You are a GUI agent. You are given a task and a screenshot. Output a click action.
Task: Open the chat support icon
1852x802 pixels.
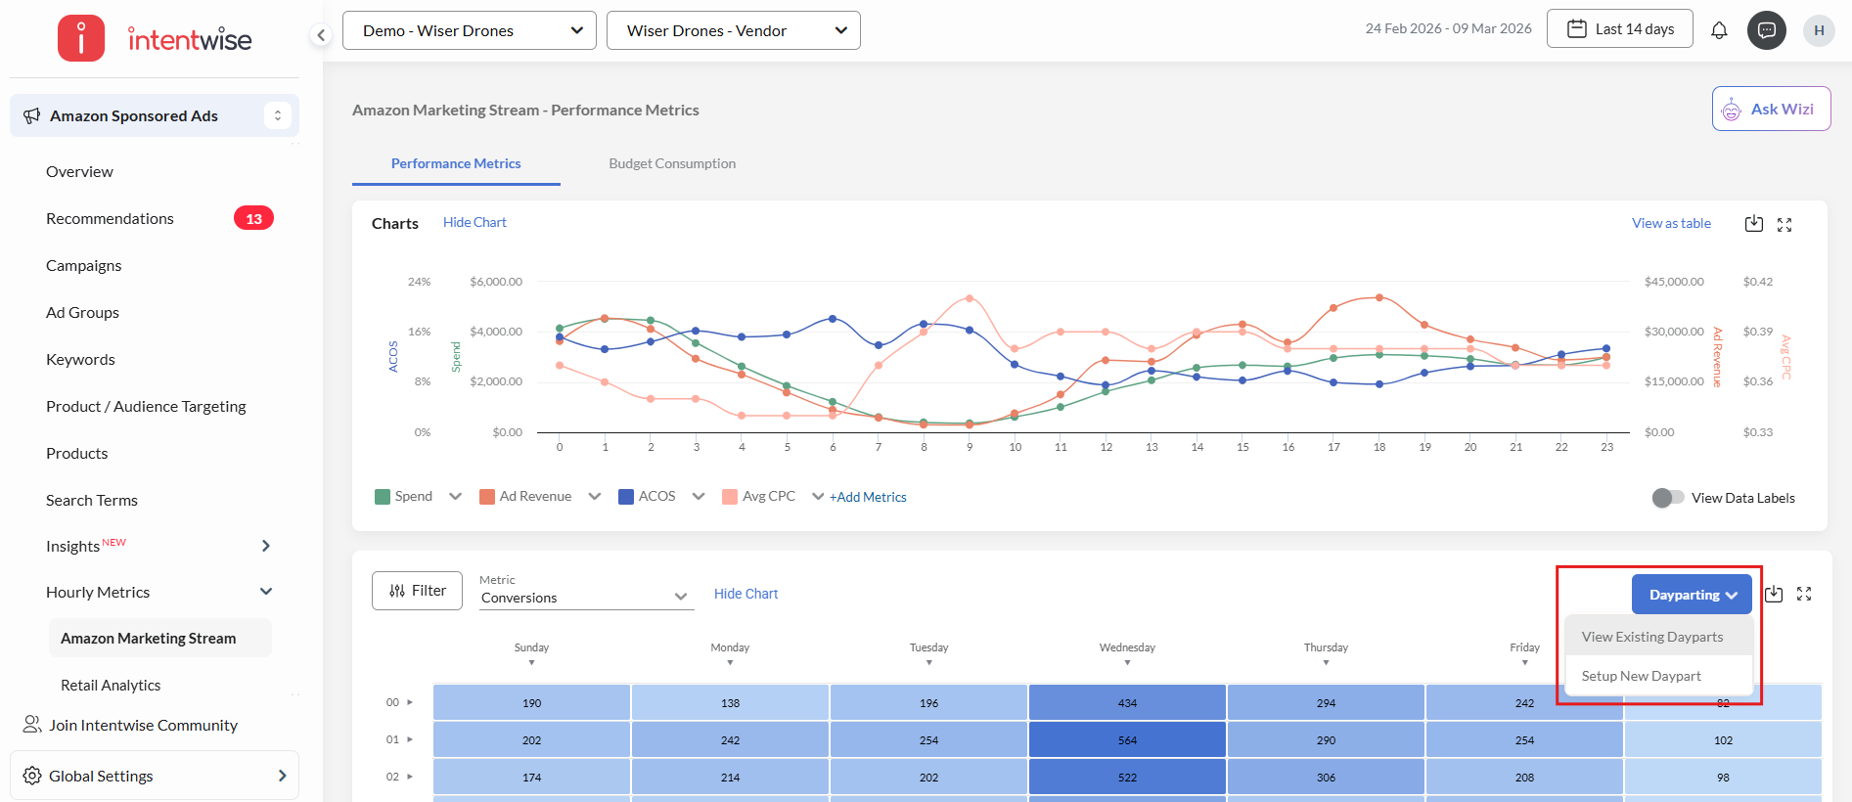tap(1767, 30)
